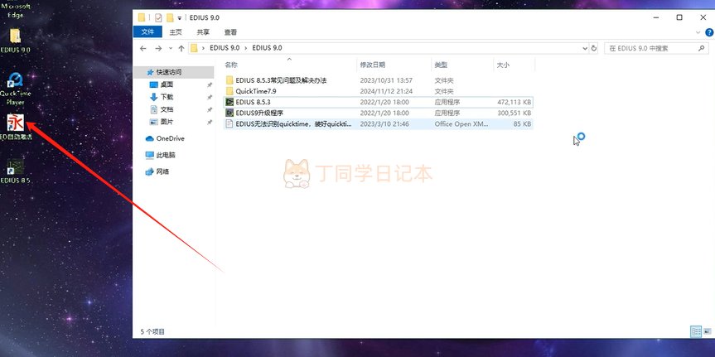The height and width of the screenshot is (357, 715).
Task: Expand the address bar history dropdown
Action: (585, 48)
